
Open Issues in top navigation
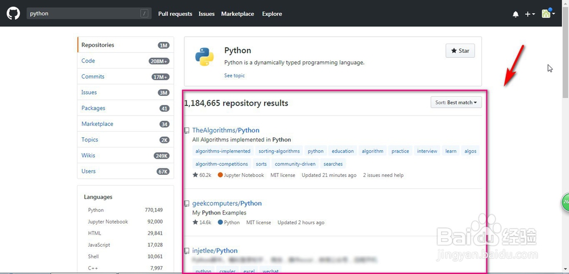click(207, 14)
